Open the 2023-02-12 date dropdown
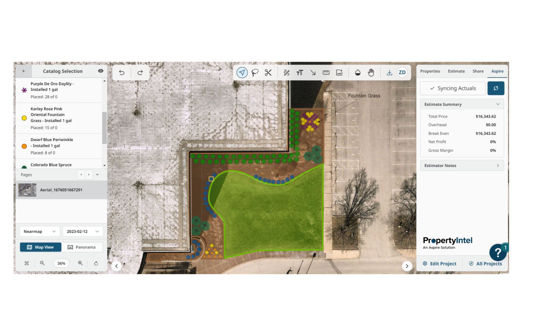Viewport: 538px width, 336px height. 83,231
